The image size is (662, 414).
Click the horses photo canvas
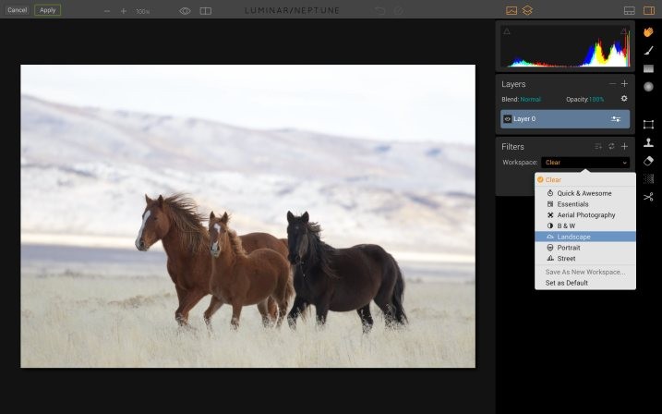coord(247,216)
